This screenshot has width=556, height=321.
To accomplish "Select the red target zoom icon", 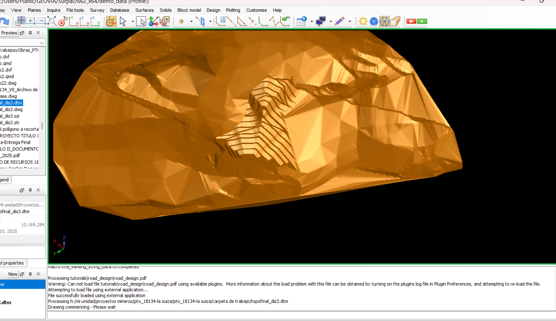I will (x=62, y=22).
